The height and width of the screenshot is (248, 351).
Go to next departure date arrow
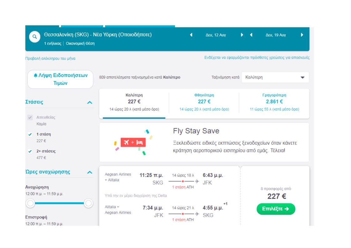pos(242,35)
